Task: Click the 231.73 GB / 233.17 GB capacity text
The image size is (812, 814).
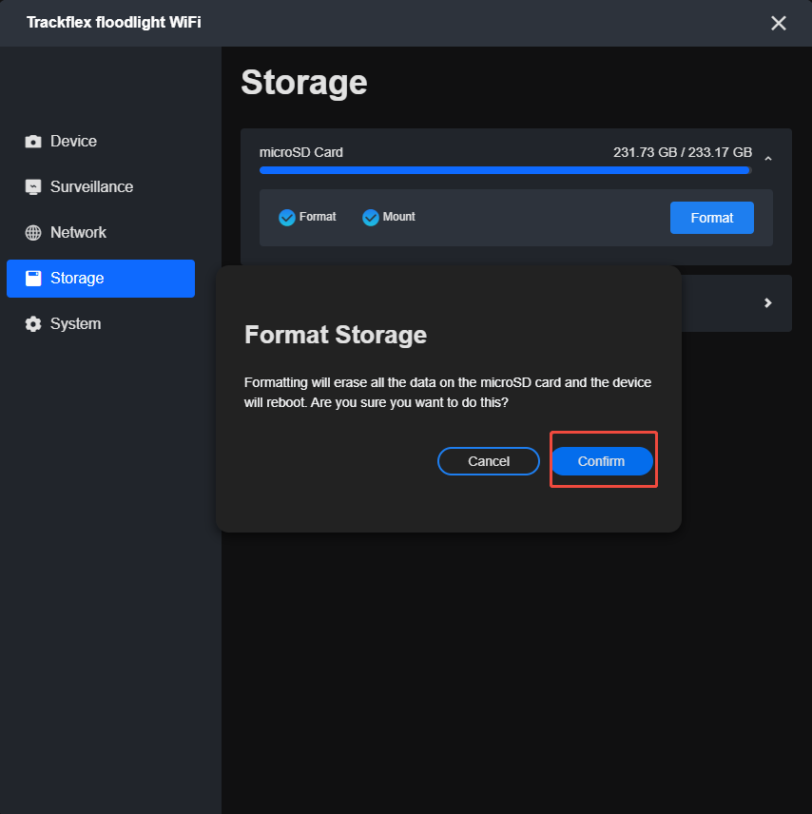Action: 683,152
